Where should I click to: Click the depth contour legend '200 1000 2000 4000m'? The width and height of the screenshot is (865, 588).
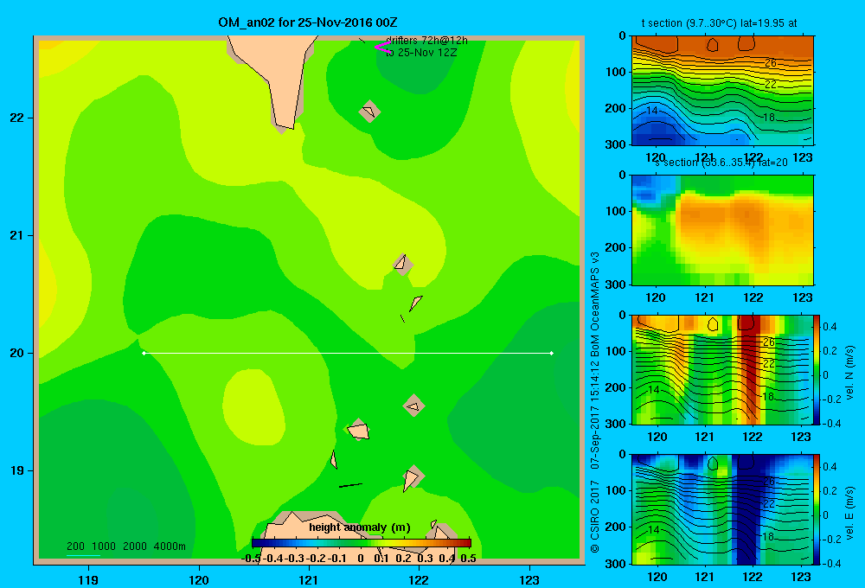(x=125, y=546)
